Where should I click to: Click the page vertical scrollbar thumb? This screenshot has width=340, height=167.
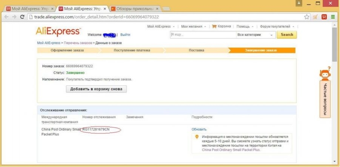pyautogui.click(x=334, y=44)
